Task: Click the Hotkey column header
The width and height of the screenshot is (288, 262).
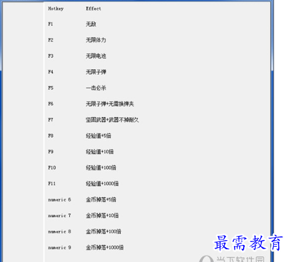Action: (x=56, y=8)
